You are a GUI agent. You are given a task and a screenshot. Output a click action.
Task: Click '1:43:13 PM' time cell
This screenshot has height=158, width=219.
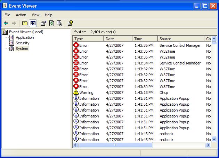144,93
